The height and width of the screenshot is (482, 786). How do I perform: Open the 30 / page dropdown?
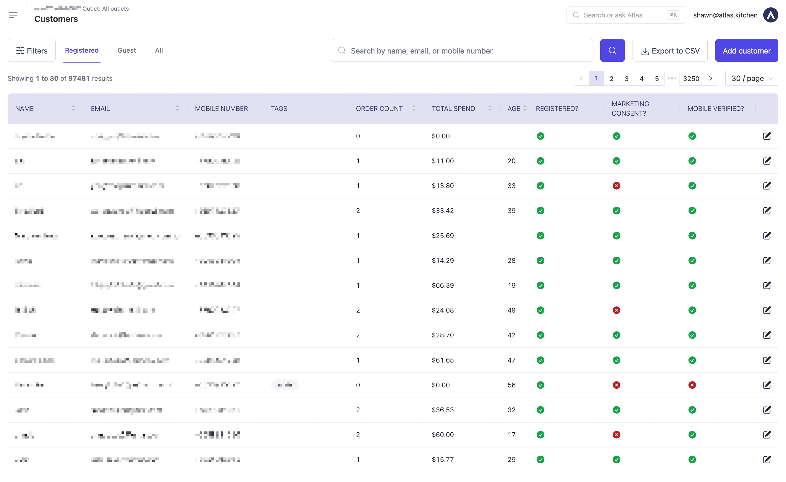pos(751,78)
